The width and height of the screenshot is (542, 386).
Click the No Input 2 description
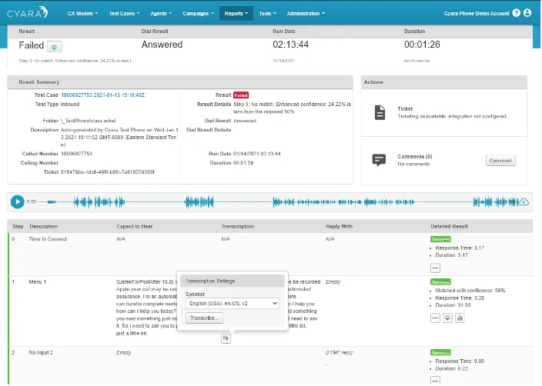point(41,352)
